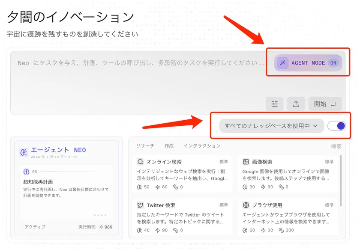Click the 画像検索 image search icon

[x=246, y=162]
